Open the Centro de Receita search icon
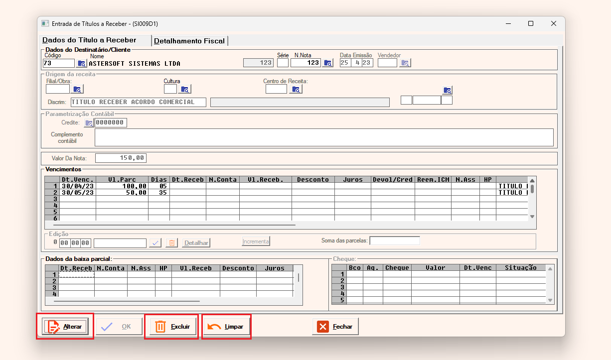The image size is (611, 360). pyautogui.click(x=297, y=90)
